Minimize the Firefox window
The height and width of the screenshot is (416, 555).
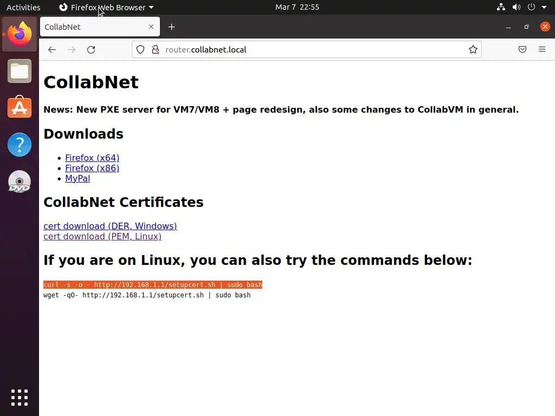[508, 27]
